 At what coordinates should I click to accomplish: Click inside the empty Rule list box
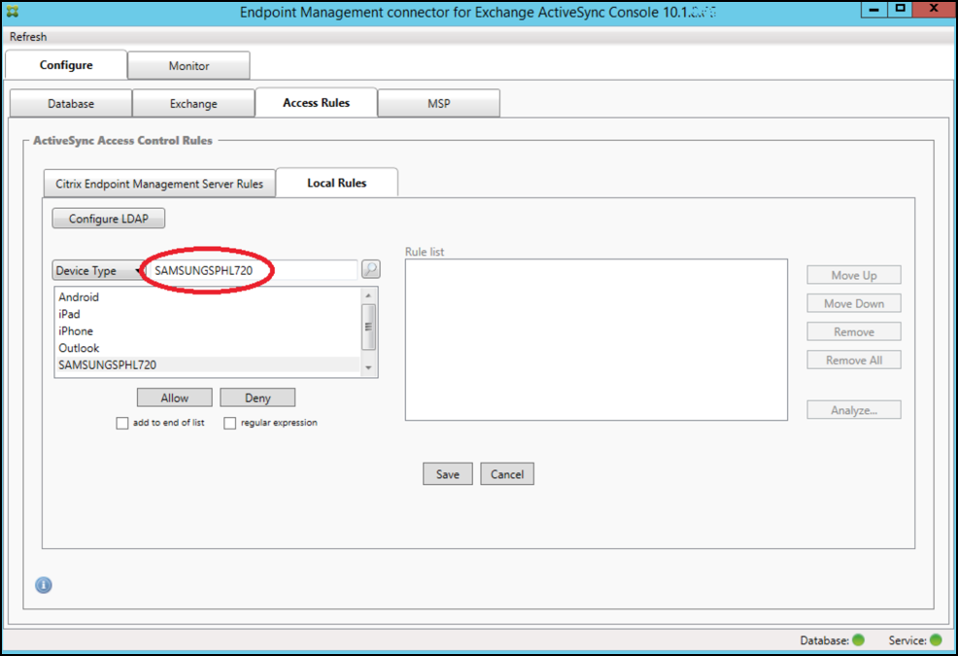pyautogui.click(x=597, y=340)
